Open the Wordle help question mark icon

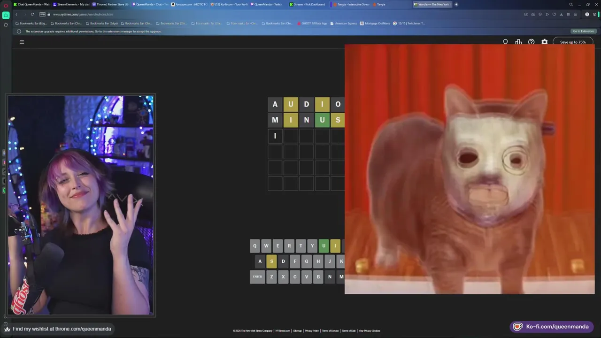(531, 42)
